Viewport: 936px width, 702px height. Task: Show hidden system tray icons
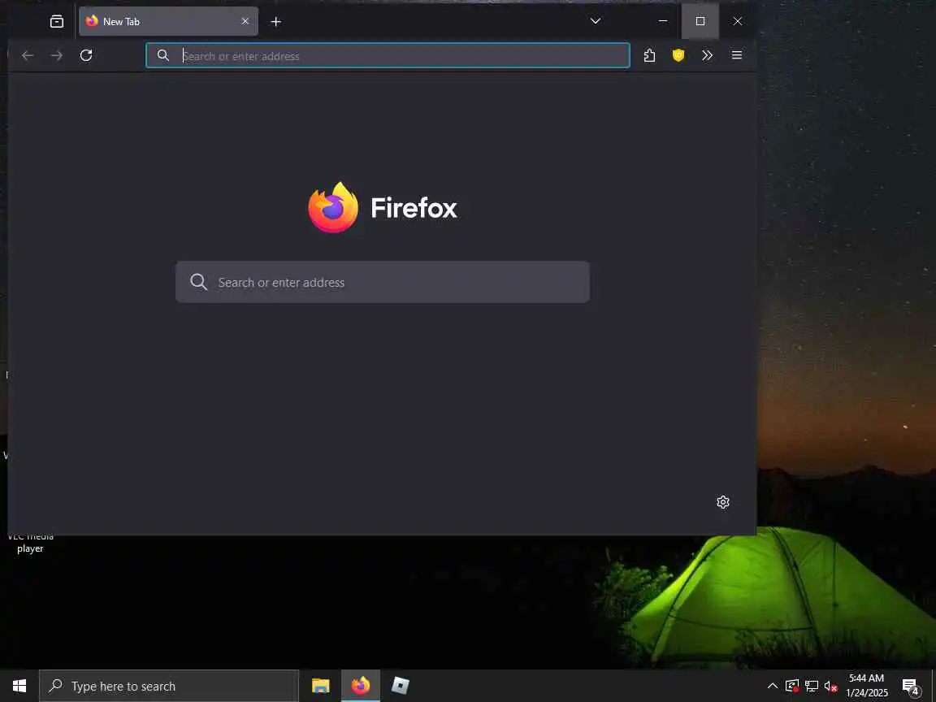coord(773,686)
